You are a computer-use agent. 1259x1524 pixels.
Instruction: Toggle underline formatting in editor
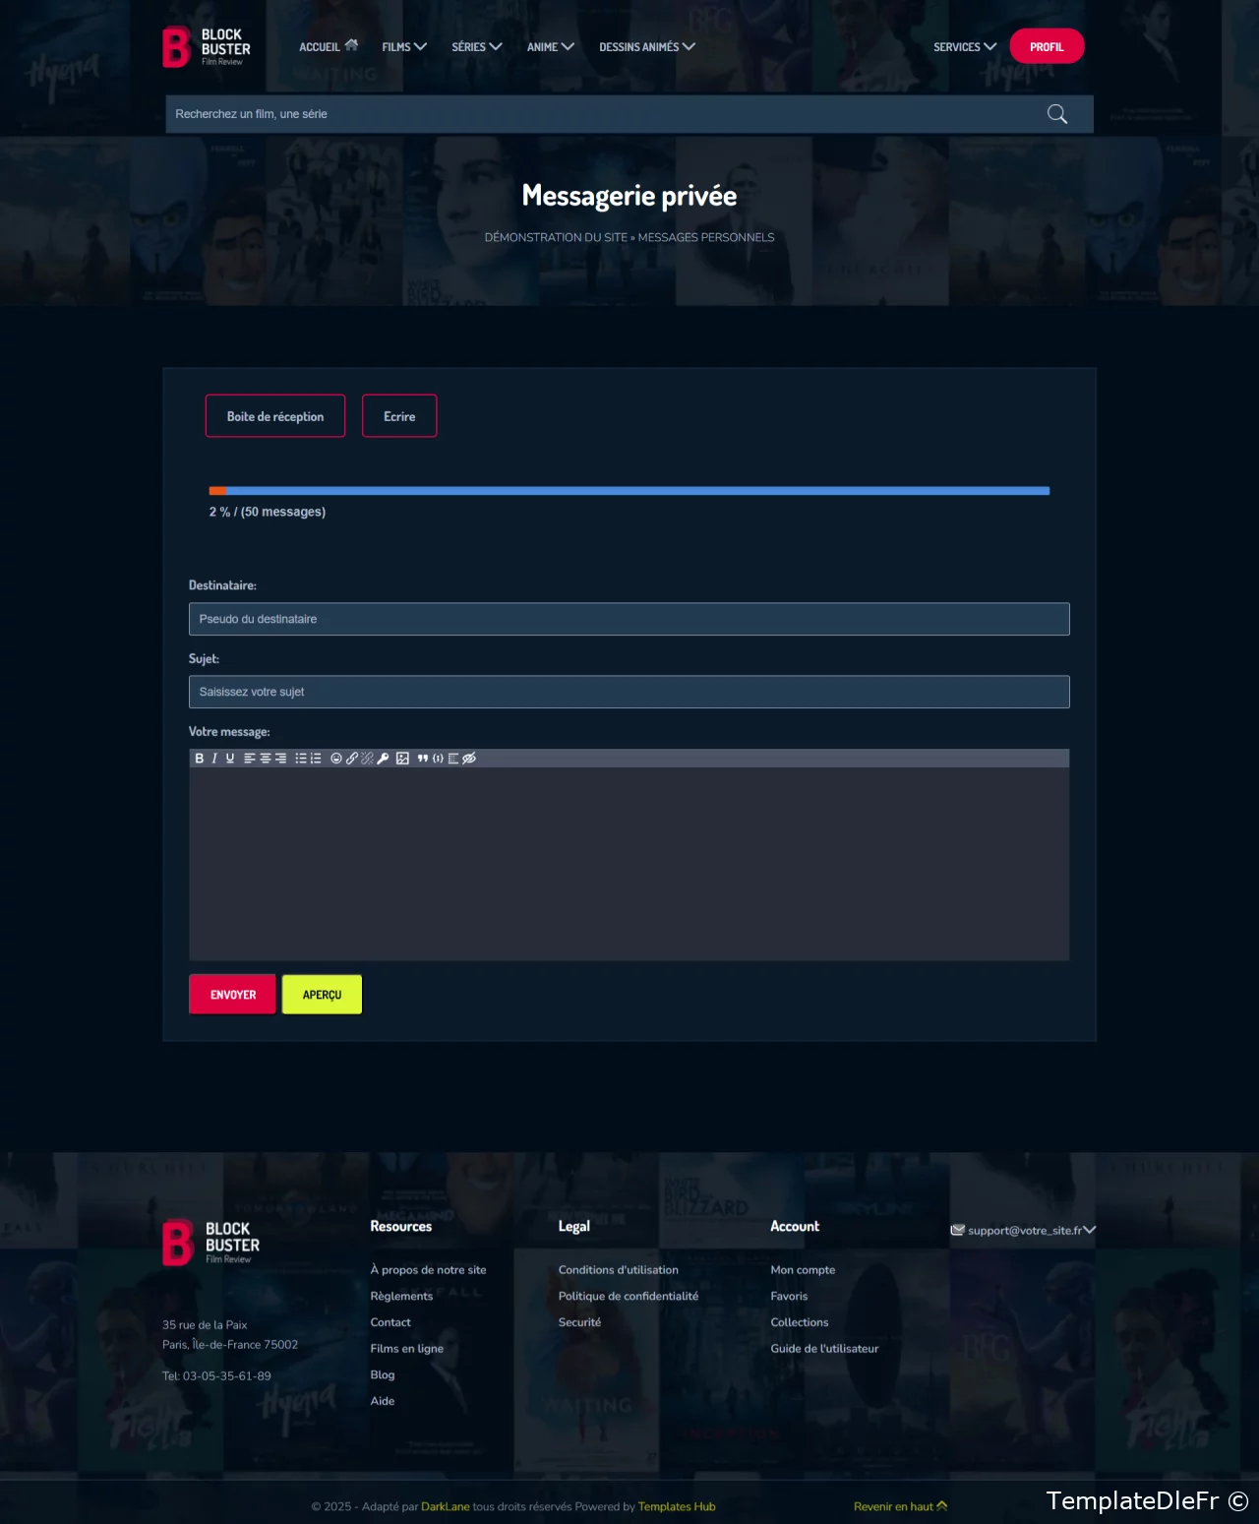tap(230, 759)
